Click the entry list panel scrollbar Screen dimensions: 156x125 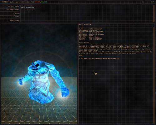point(154,13)
